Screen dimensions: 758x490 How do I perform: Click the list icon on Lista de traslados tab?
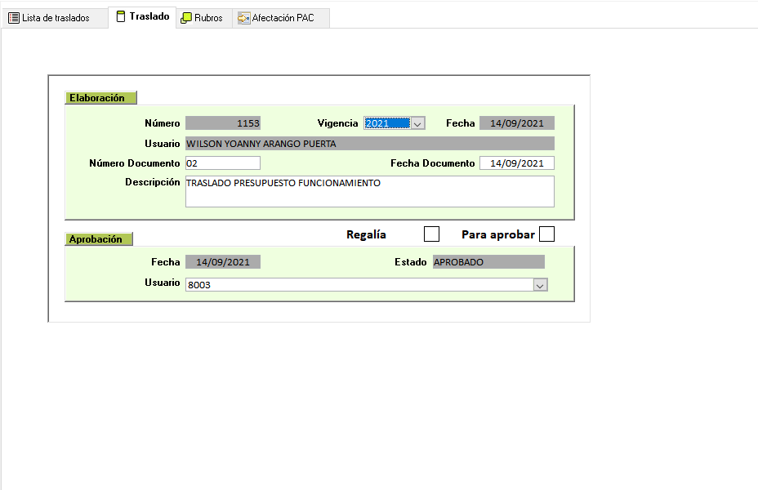coord(14,18)
